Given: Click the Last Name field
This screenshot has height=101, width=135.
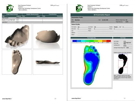Looking at the screenshot, I should coord(101,27).
